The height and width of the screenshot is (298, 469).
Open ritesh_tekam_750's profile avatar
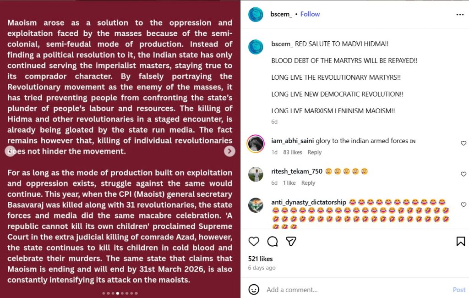[256, 174]
